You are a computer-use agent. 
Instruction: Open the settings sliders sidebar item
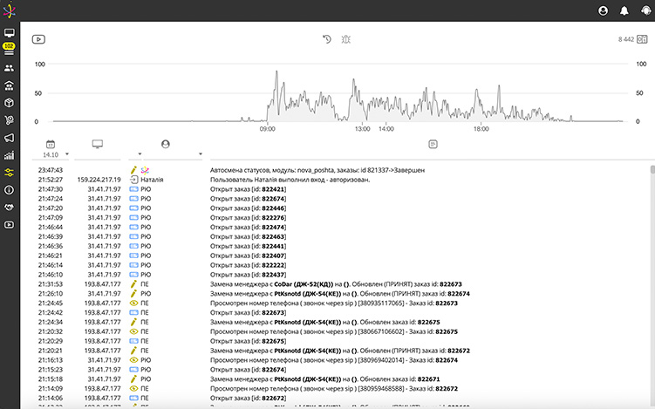coord(9,173)
